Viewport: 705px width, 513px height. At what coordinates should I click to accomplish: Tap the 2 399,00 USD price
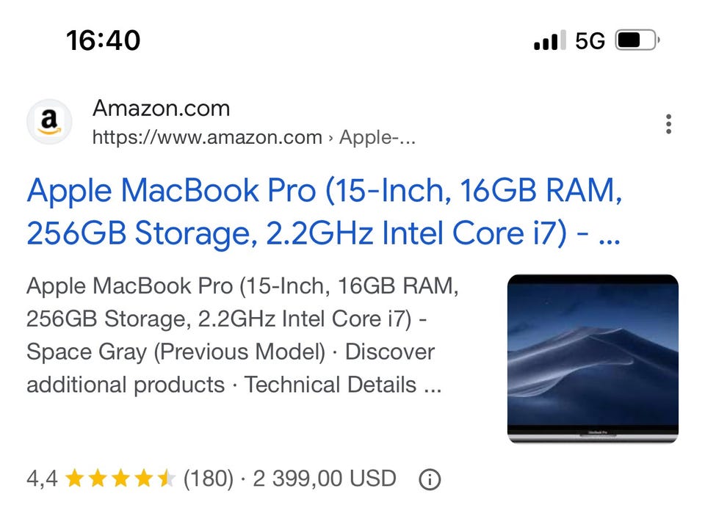click(x=325, y=479)
